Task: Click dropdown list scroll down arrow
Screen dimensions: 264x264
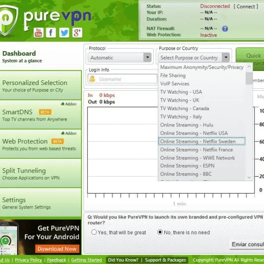Action: [249, 177]
